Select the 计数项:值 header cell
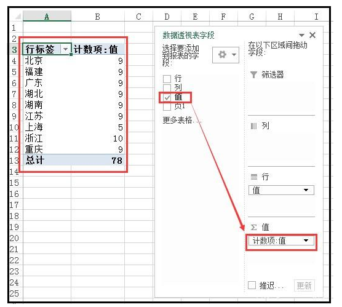 98,49
